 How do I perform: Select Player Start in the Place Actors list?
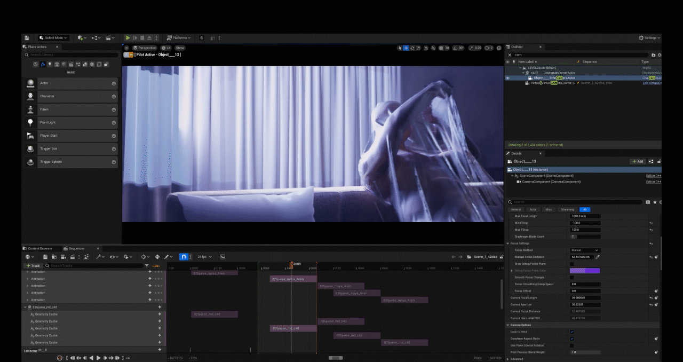(x=70, y=136)
